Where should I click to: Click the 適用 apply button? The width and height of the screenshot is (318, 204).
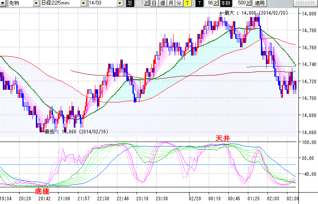pos(260,3)
